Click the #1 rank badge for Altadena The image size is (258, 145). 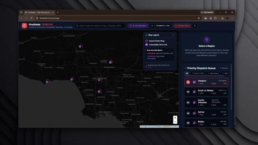[x=188, y=82]
